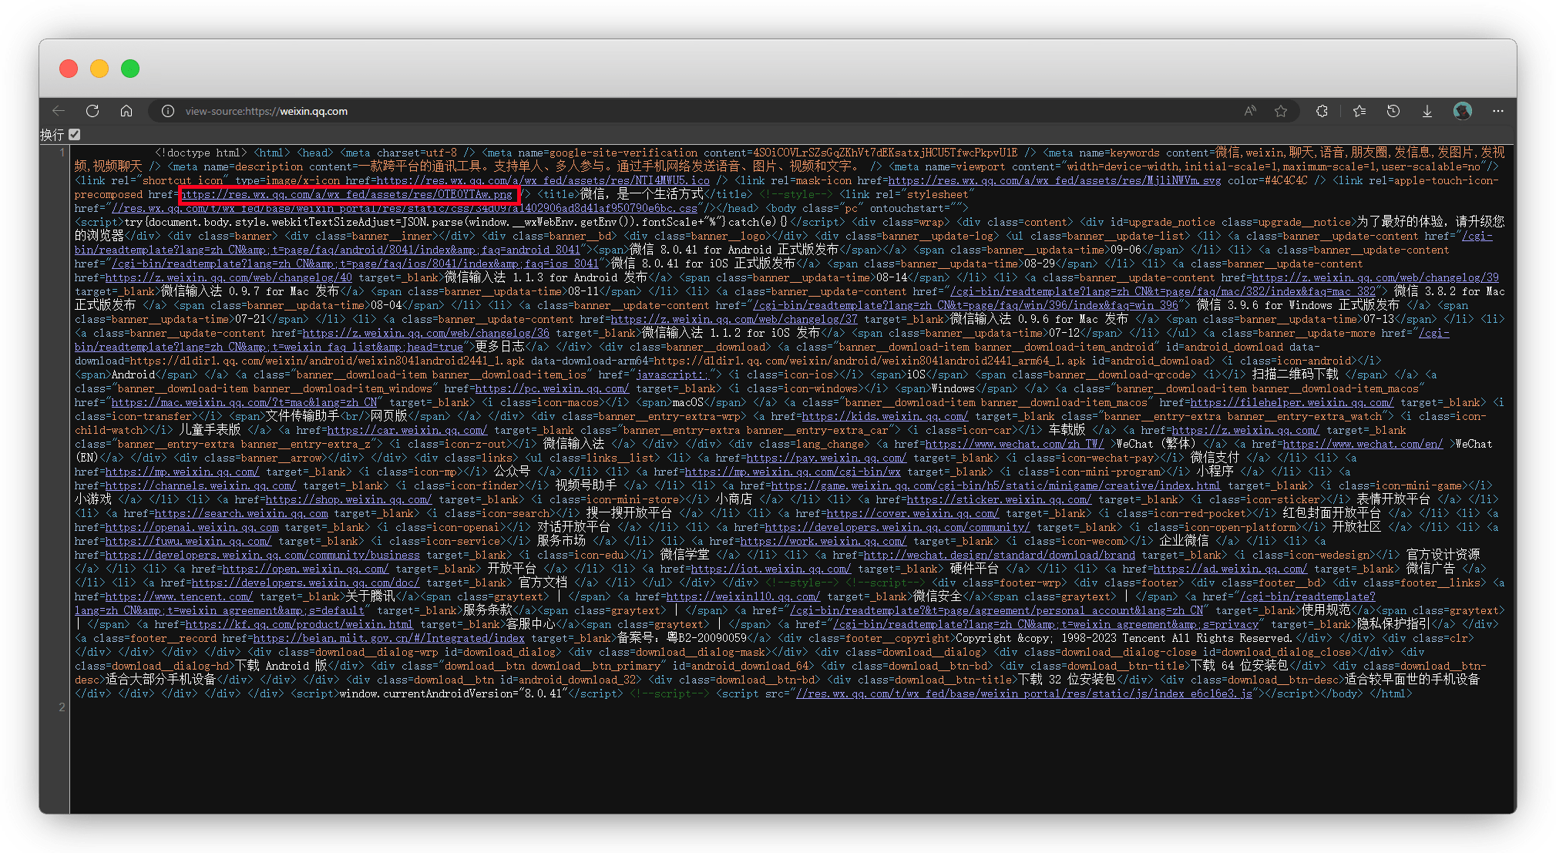Reload the page with refresh icon
1556x853 pixels.
pos(92,111)
